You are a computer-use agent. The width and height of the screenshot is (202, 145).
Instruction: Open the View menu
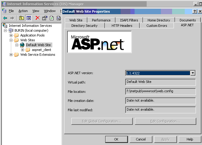coord(36,11)
